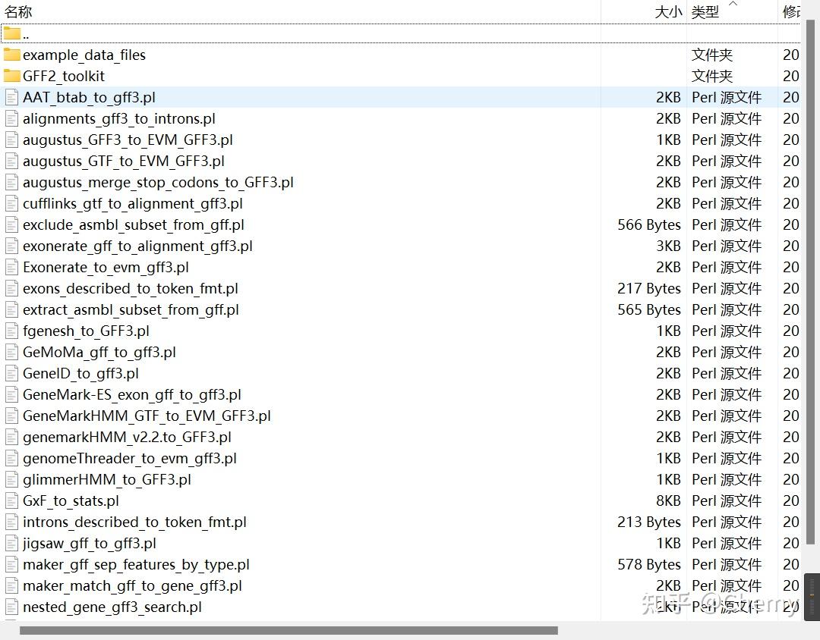Image resolution: width=820 pixels, height=640 pixels.
Task: Click the file icon beside GxF_to_stats.pl
Action: 11,500
